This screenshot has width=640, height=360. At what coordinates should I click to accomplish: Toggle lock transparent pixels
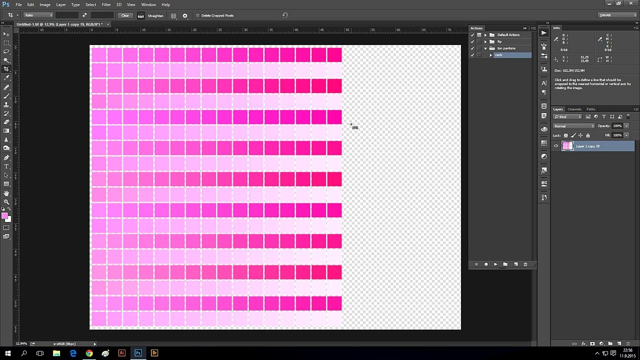tap(566, 135)
